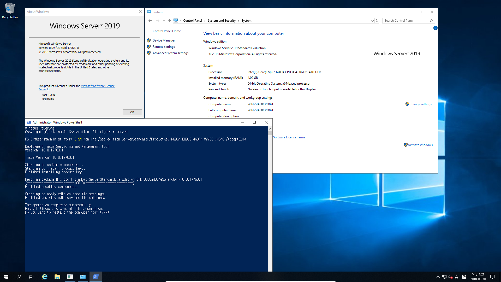Open Software License Terms link in System window
Screen dimensions: 501x282
[289, 137]
